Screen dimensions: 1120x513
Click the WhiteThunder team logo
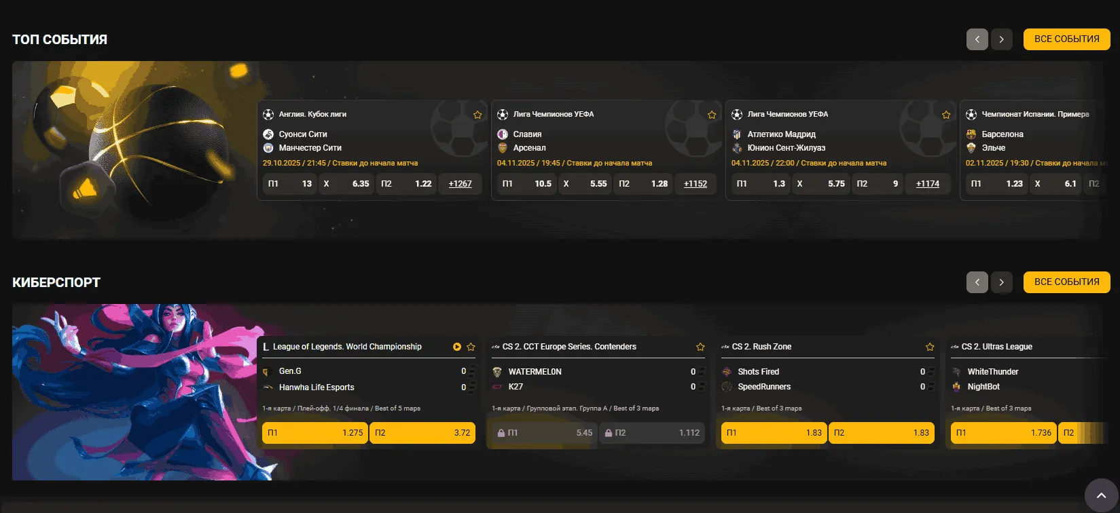click(956, 372)
